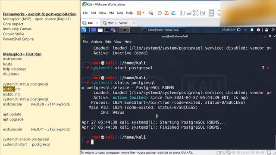276x155 pixels.
Task: Click the 05:45 AM clock in Kali panel
Action: click(x=228, y=30)
